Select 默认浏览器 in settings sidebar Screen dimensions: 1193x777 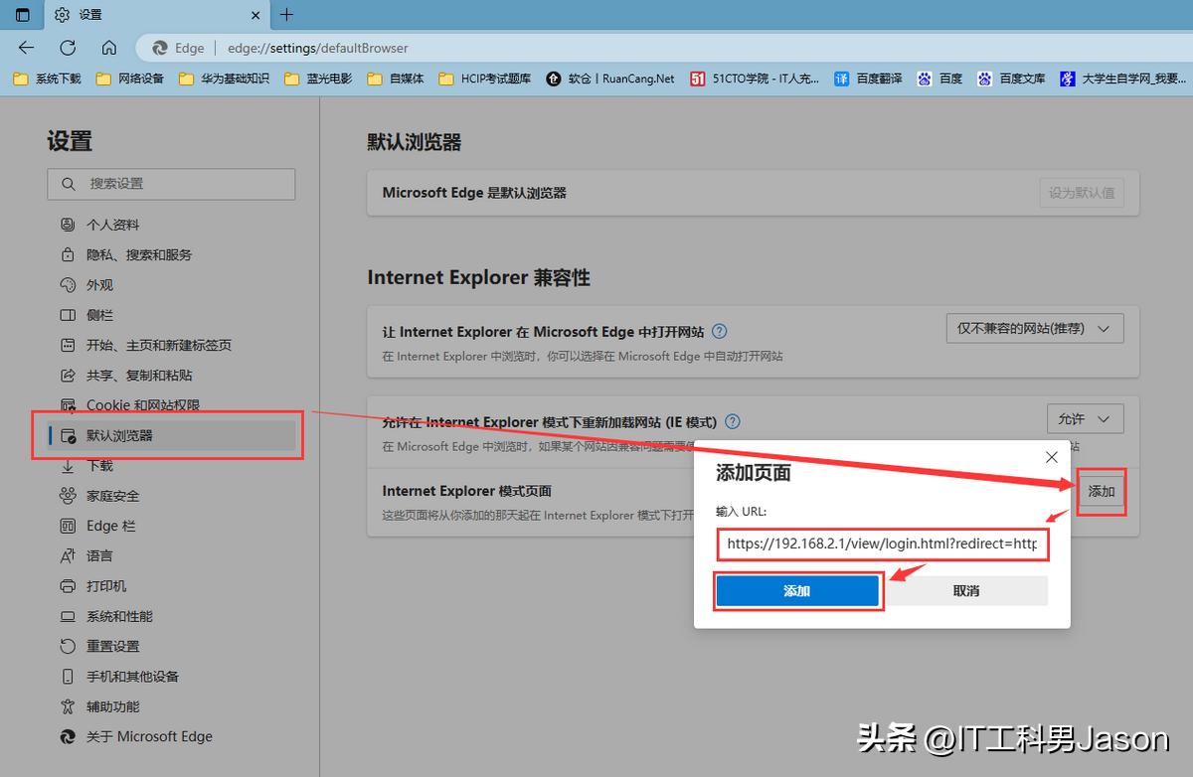(171, 435)
